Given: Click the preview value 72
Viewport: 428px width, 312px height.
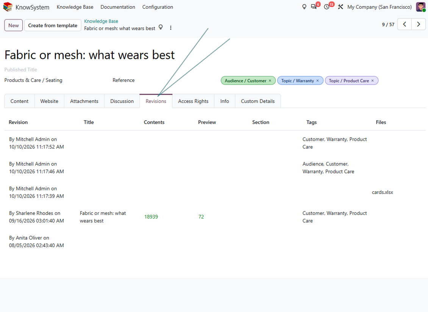Looking at the screenshot, I should (x=201, y=217).
